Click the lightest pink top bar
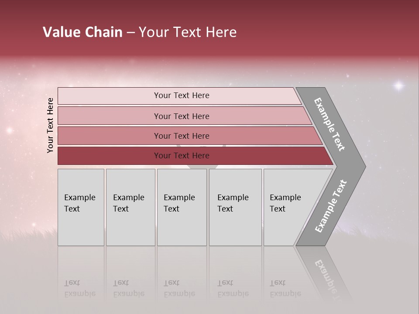This screenshot has height=314, width=419. 181,96
